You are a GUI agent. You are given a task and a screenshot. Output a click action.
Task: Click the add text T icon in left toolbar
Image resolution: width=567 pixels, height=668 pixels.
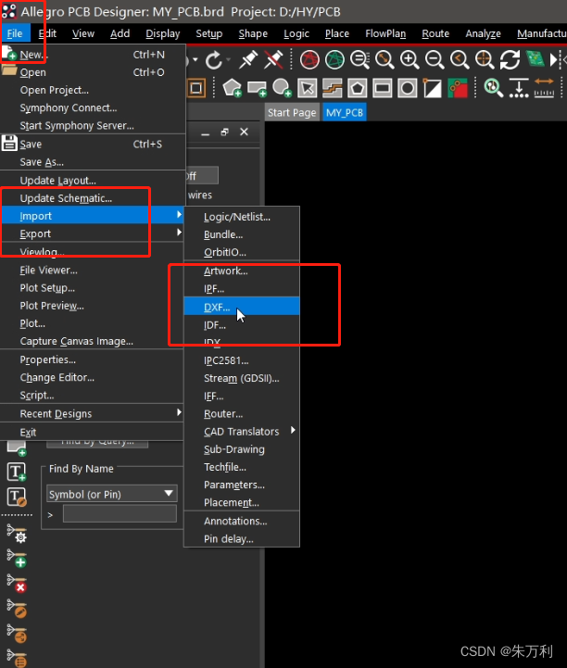point(17,472)
